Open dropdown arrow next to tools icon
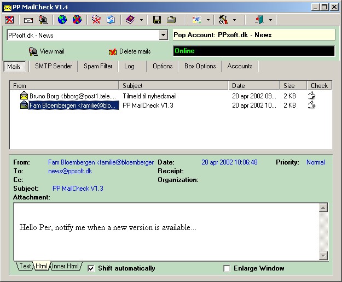Image resolution: width=342 pixels, height=282 pixels. click(234, 20)
